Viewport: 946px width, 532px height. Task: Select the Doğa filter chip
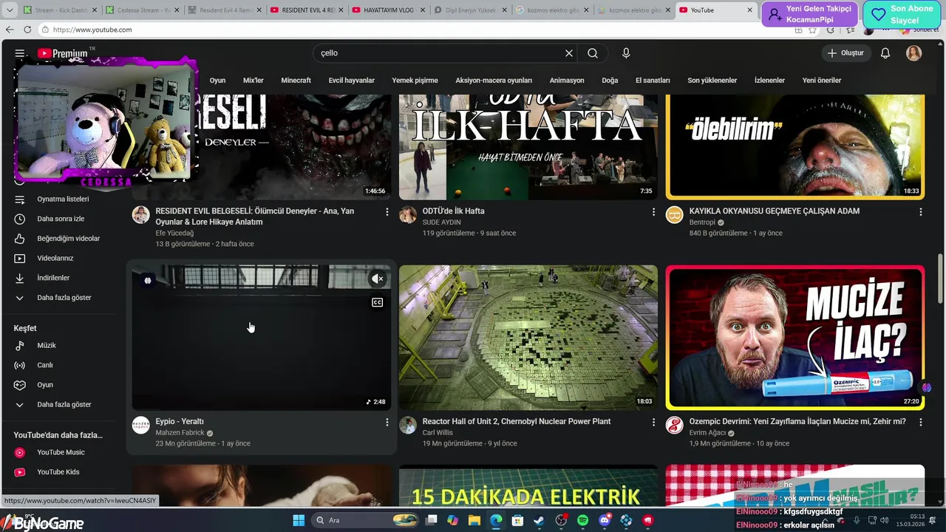coord(610,81)
